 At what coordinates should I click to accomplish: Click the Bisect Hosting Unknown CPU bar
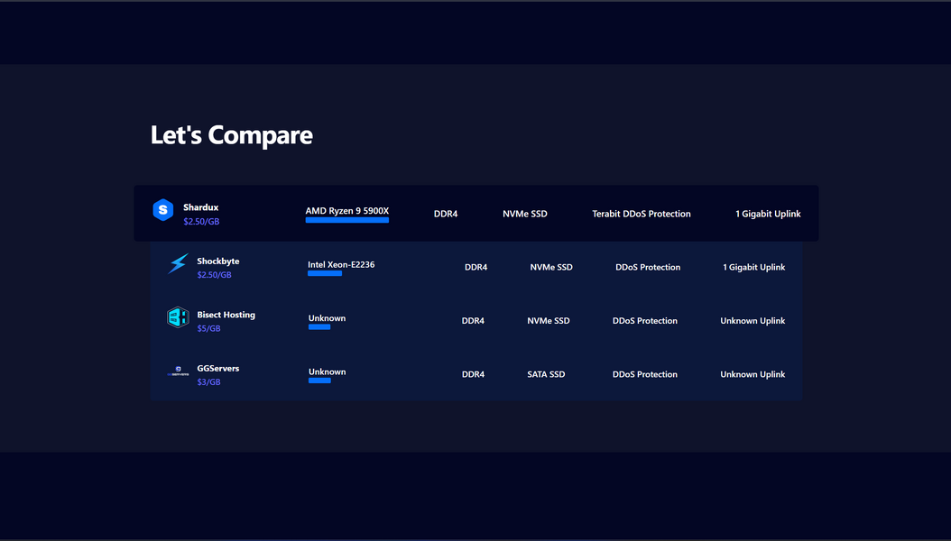319,327
